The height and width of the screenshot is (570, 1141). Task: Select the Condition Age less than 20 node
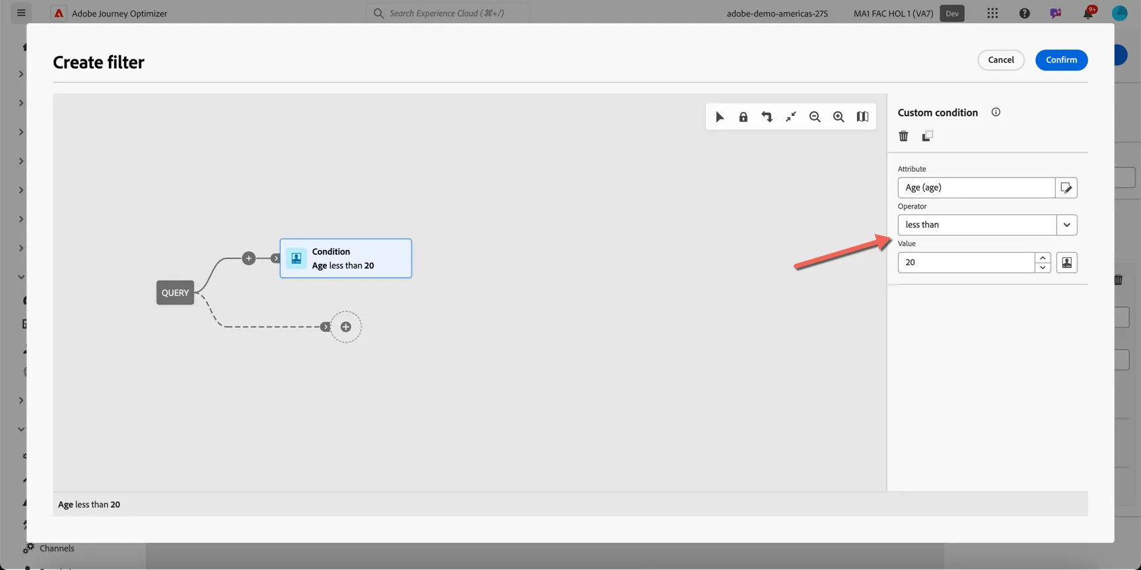click(x=346, y=259)
